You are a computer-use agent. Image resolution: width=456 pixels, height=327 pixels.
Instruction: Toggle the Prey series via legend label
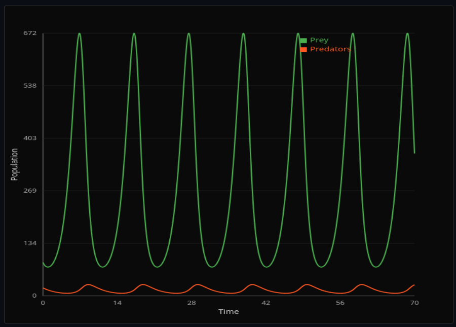[x=319, y=41]
